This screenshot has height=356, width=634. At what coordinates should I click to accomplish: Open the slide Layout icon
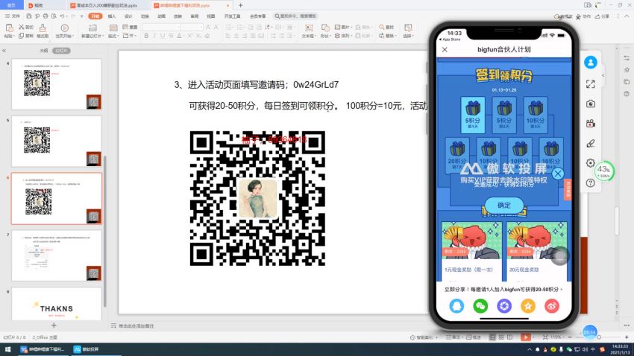pos(113,28)
